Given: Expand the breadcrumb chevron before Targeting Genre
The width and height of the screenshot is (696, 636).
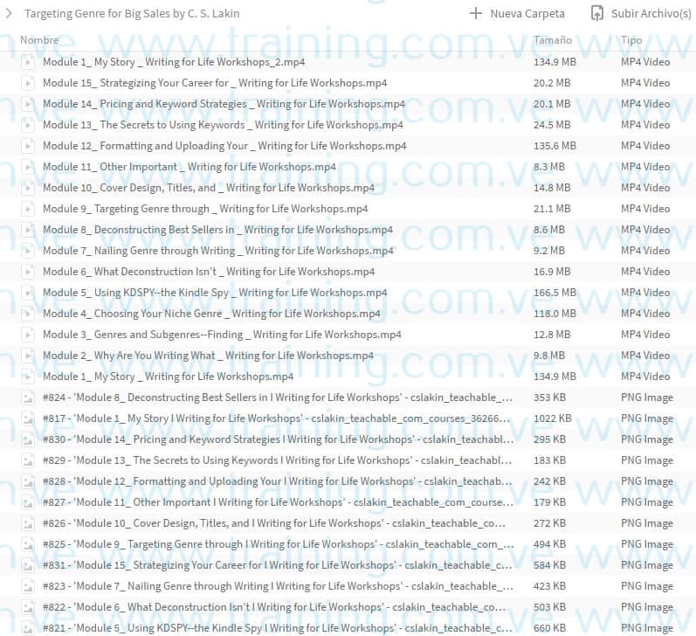Looking at the screenshot, I should tap(9, 14).
